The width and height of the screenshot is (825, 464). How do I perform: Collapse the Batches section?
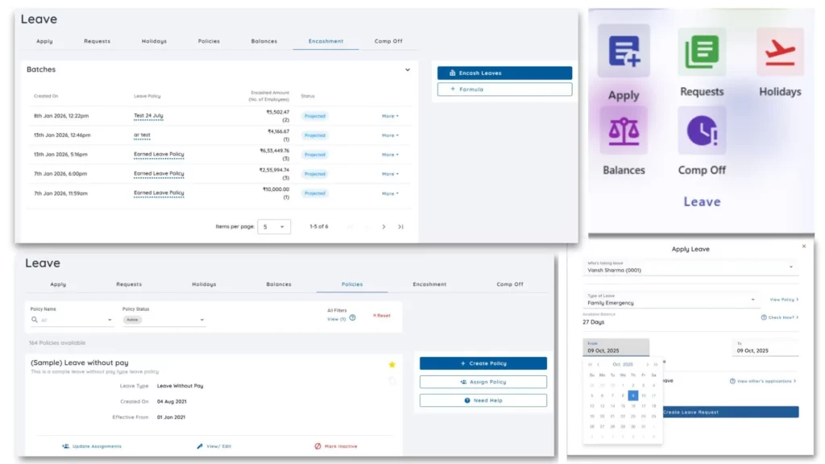[x=407, y=70]
